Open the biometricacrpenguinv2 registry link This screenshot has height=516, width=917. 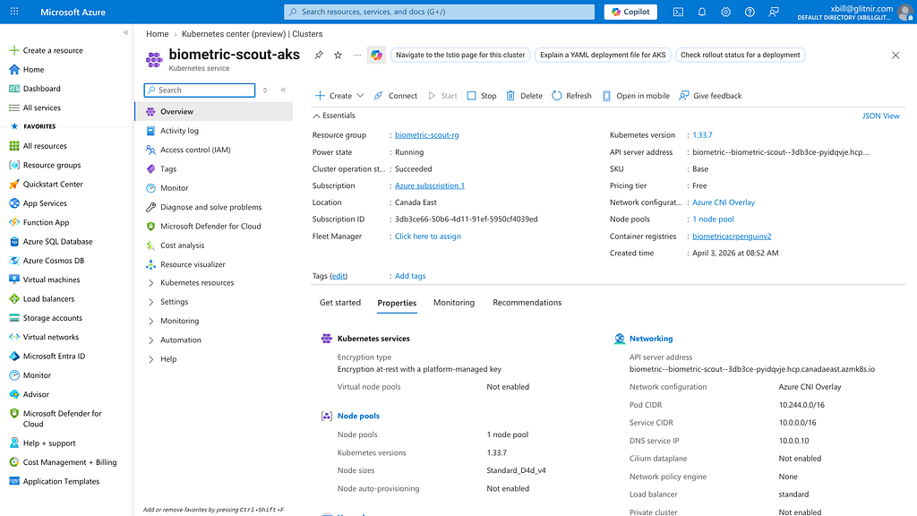[732, 236]
